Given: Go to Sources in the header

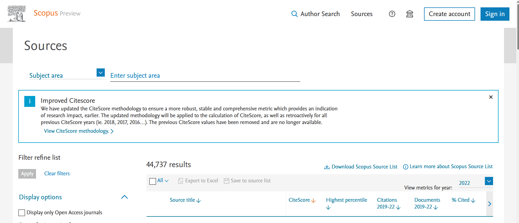Looking at the screenshot, I should (362, 14).
